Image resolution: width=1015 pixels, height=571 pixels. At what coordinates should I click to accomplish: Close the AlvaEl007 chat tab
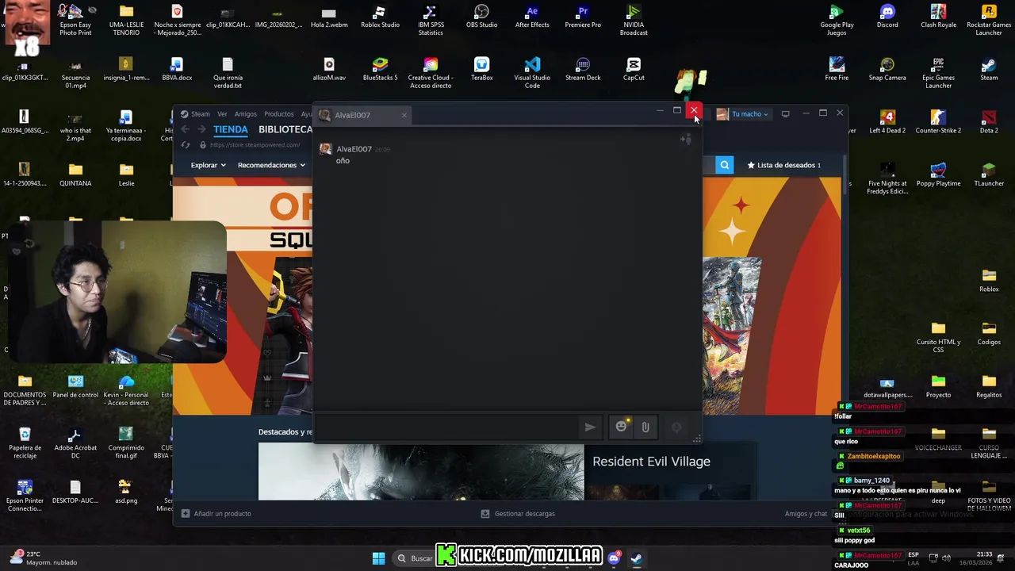[404, 115]
